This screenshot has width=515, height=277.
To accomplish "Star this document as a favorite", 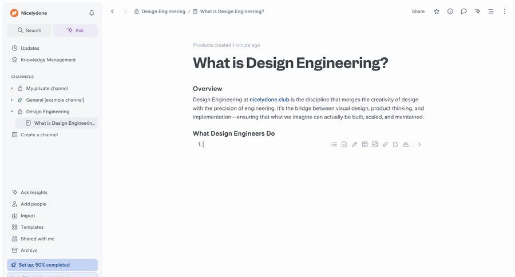I will click(x=437, y=11).
